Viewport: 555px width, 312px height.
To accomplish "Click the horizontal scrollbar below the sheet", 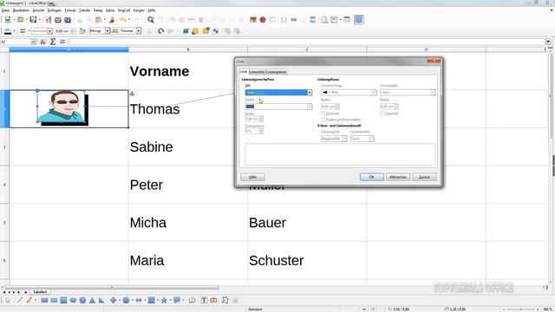I will [x=112, y=287].
